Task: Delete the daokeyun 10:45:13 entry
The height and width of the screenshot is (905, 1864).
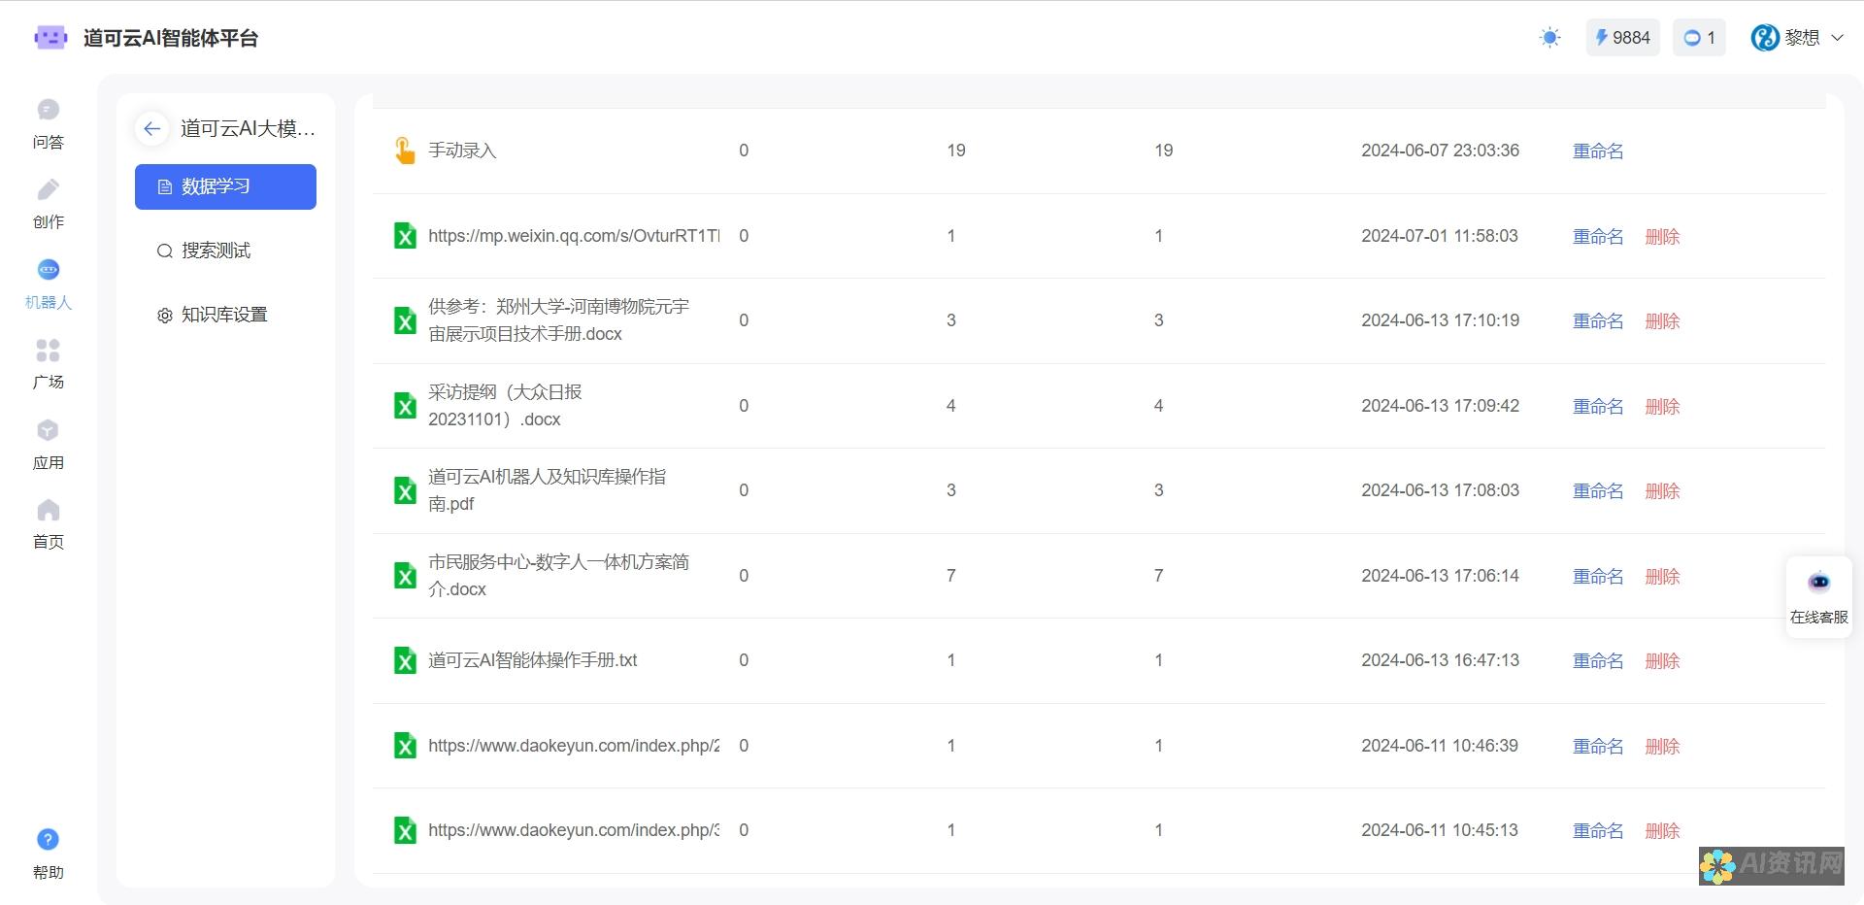Action: [x=1662, y=830]
